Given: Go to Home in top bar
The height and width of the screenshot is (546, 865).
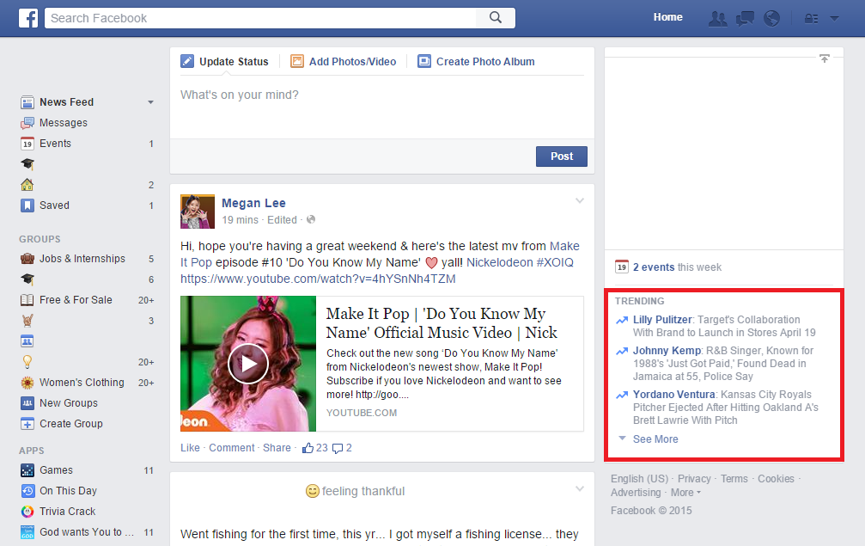Looking at the screenshot, I should [x=668, y=17].
